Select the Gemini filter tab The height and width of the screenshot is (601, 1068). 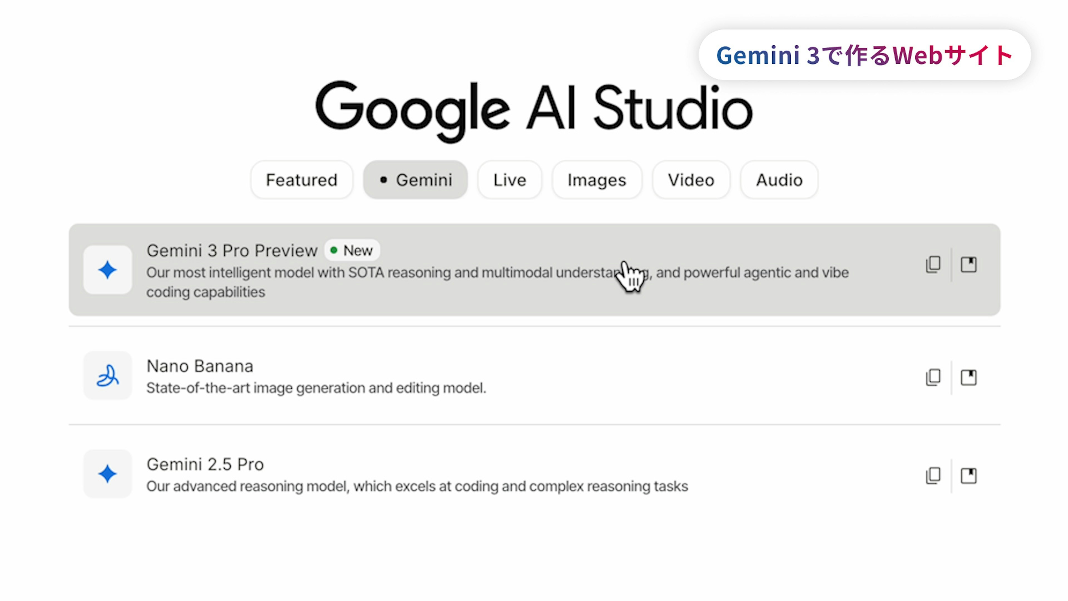[x=416, y=180]
